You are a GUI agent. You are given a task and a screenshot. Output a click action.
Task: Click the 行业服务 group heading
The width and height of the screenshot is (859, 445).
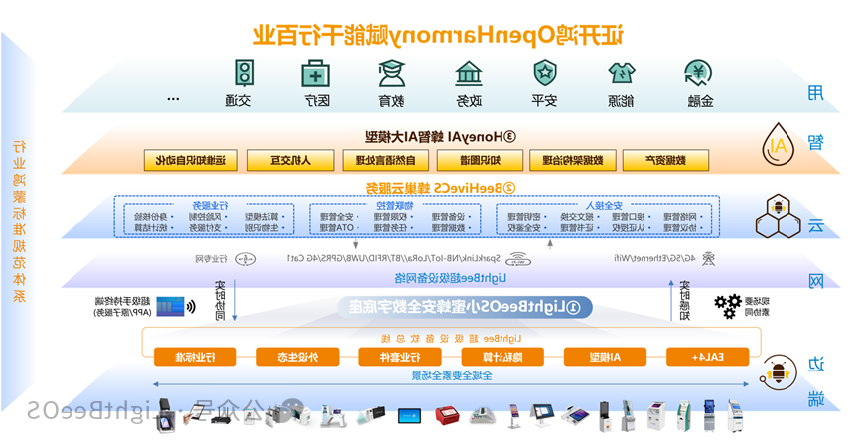(211, 206)
